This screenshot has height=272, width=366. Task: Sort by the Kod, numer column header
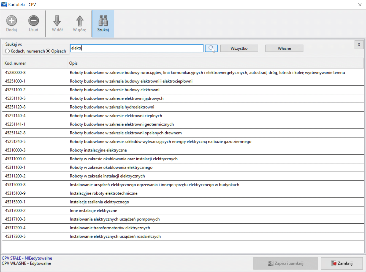click(x=34, y=63)
